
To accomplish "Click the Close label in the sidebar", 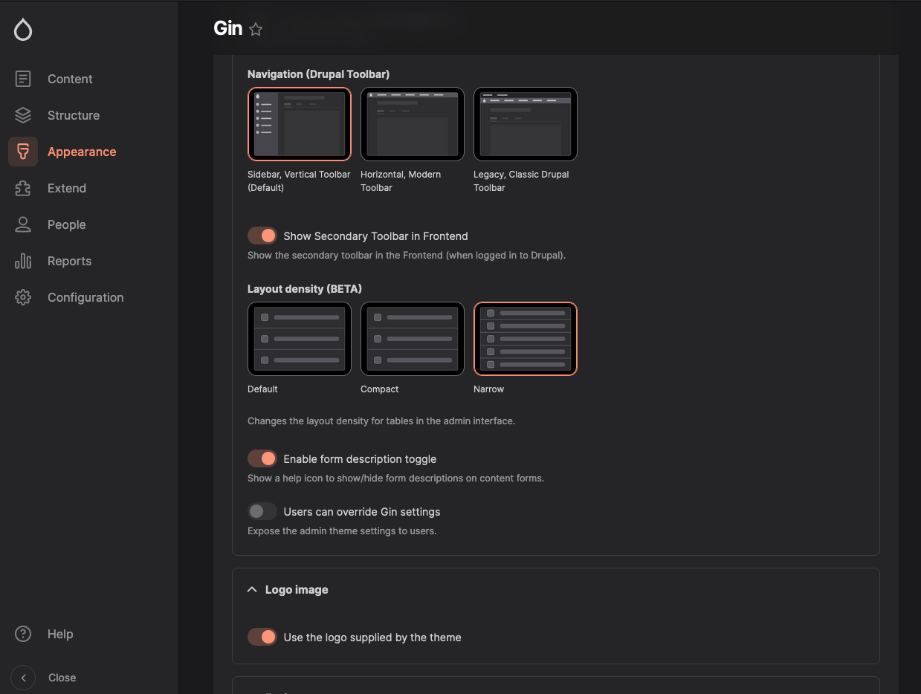I will 62,678.
